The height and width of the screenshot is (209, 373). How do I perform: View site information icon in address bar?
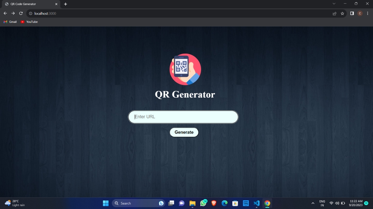[31, 13]
